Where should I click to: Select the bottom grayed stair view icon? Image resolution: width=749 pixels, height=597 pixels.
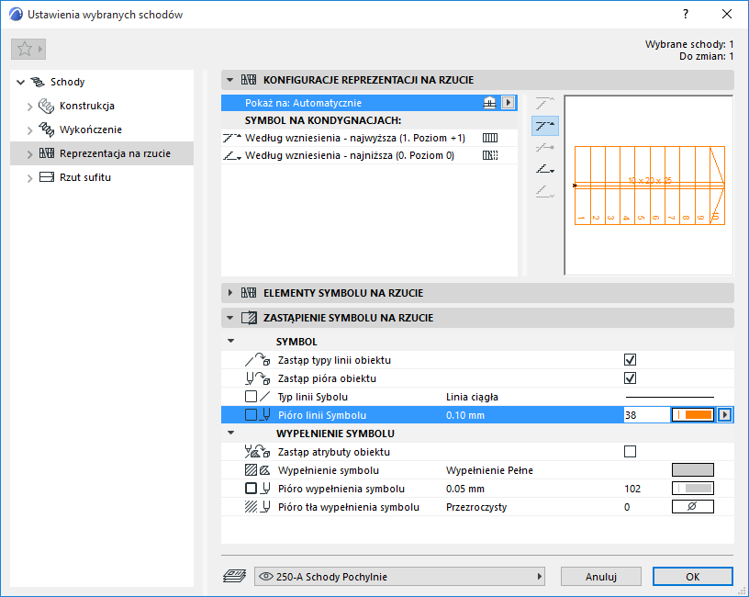(545, 192)
